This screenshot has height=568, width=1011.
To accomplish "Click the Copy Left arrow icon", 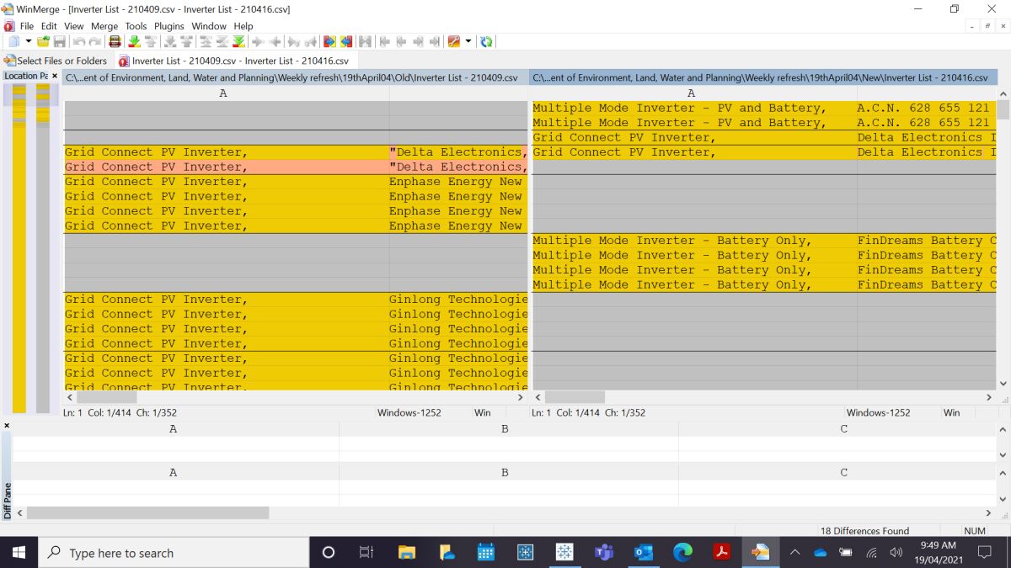I will 275,41.
